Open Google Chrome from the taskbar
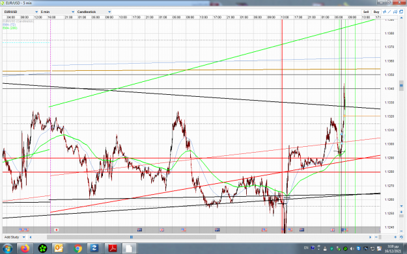The image size is (407, 254). click(77, 249)
